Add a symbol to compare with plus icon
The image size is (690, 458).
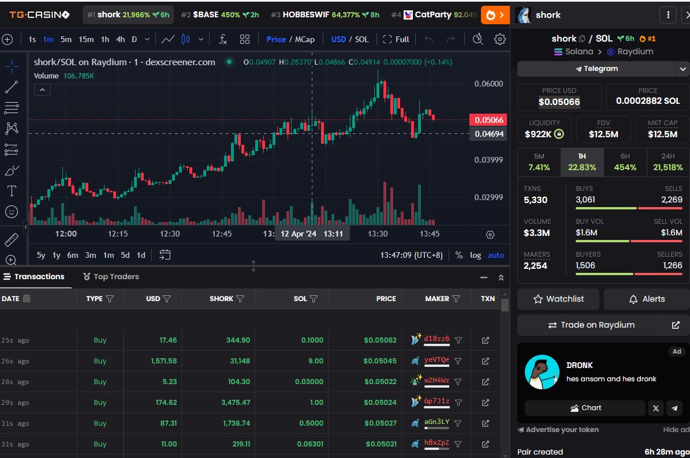pyautogui.click(x=8, y=40)
